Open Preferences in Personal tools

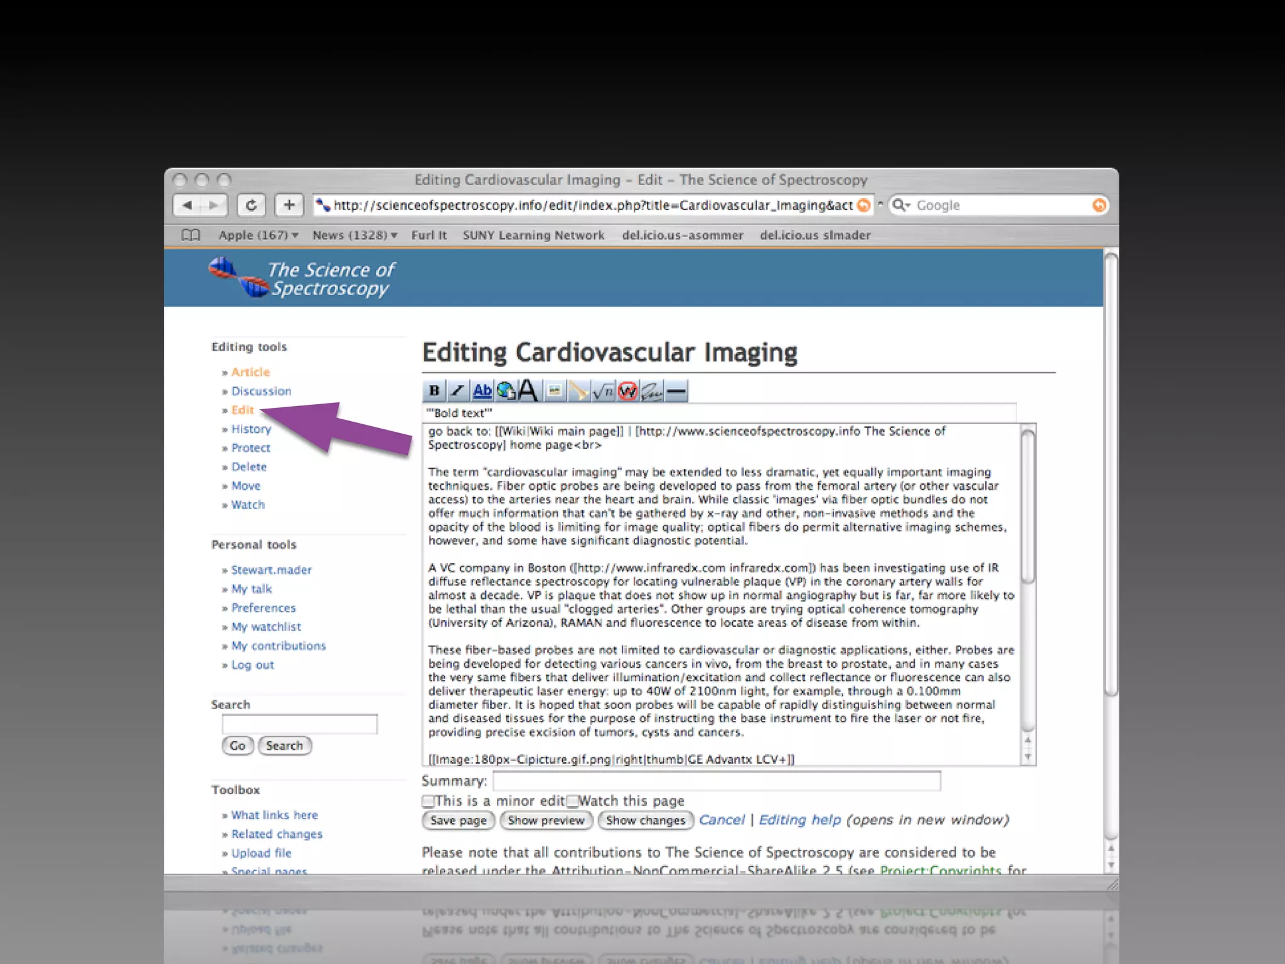pos(264,608)
